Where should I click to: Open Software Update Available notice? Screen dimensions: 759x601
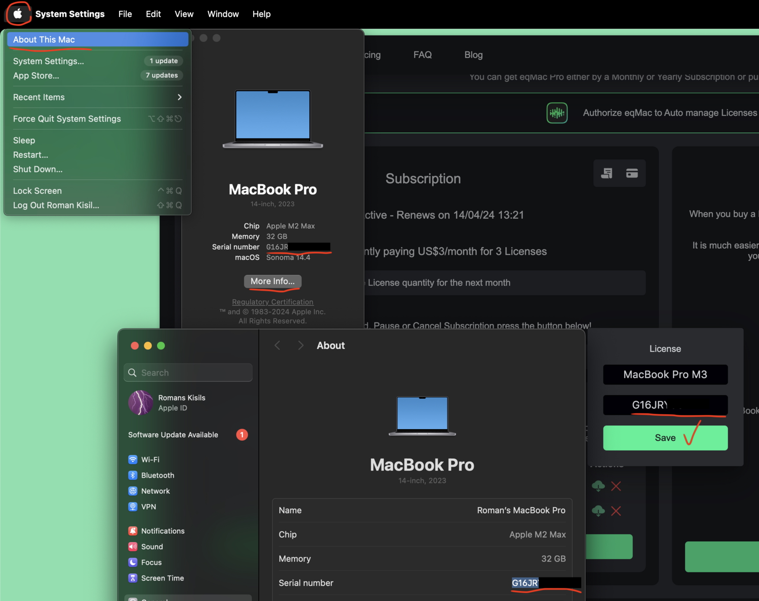pyautogui.click(x=173, y=435)
